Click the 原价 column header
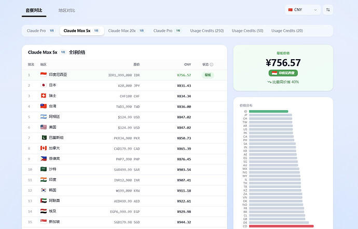Screen dimensions: 358x229 point(136,64)
